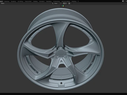Open the Scripting workspace tab
The image size is (127, 95).
coord(74,1)
